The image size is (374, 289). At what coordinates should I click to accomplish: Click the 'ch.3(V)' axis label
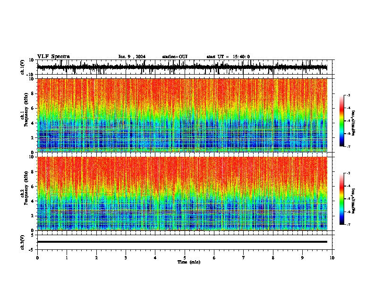coord(23,242)
